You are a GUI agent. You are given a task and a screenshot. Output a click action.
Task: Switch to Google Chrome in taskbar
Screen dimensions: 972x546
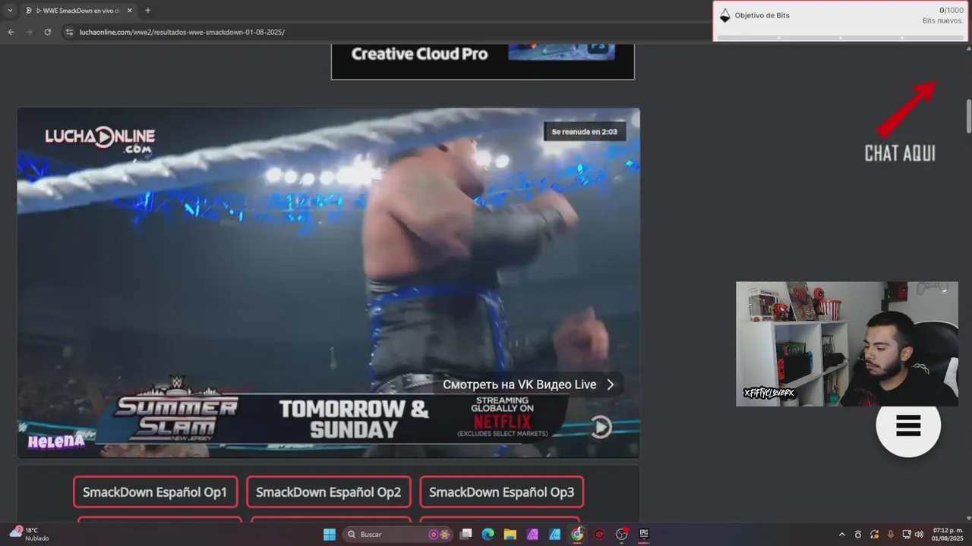point(577,535)
